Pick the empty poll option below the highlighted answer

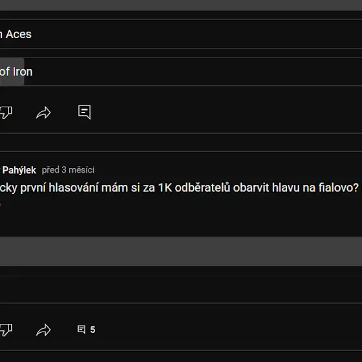[181, 289]
